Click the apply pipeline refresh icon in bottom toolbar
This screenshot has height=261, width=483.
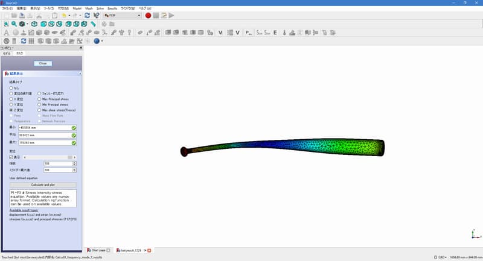(24, 41)
